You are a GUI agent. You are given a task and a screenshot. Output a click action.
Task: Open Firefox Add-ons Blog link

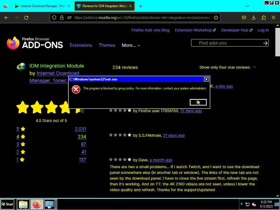(x=150, y=30)
